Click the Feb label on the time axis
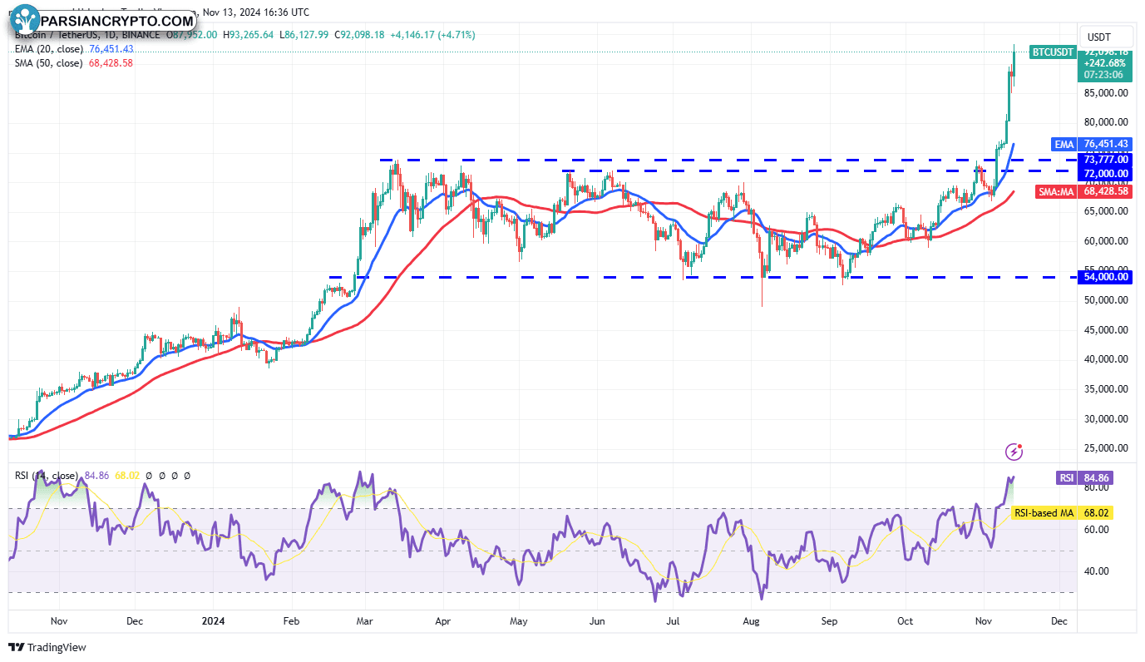The height and width of the screenshot is (662, 1145). [291, 621]
